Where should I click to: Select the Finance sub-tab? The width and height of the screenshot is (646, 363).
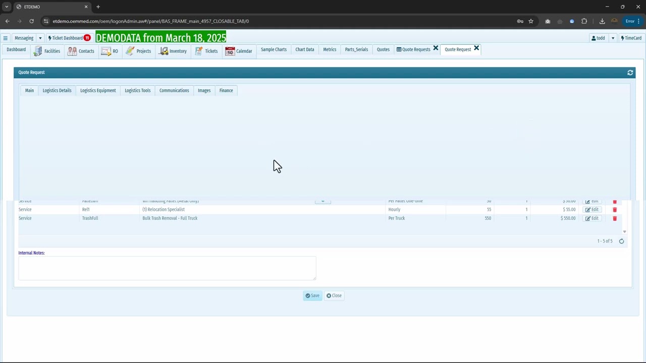(x=226, y=90)
